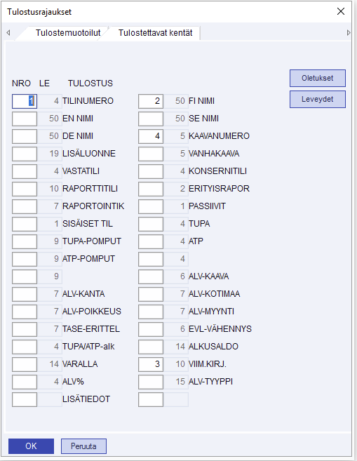Select the Tulostettavat kentät tab
Image resolution: width=357 pixels, height=461 pixels.
(155, 33)
